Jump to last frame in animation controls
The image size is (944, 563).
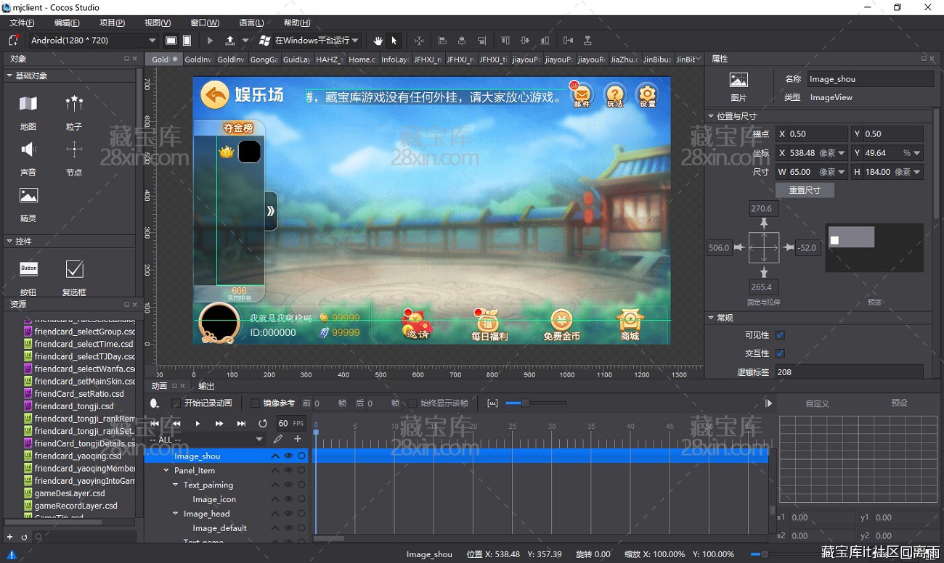coord(241,423)
